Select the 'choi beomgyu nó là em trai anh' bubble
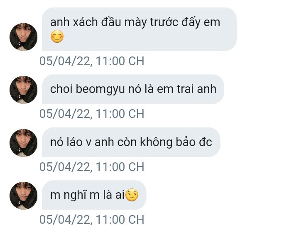The height and width of the screenshot is (225, 299). pos(133,89)
